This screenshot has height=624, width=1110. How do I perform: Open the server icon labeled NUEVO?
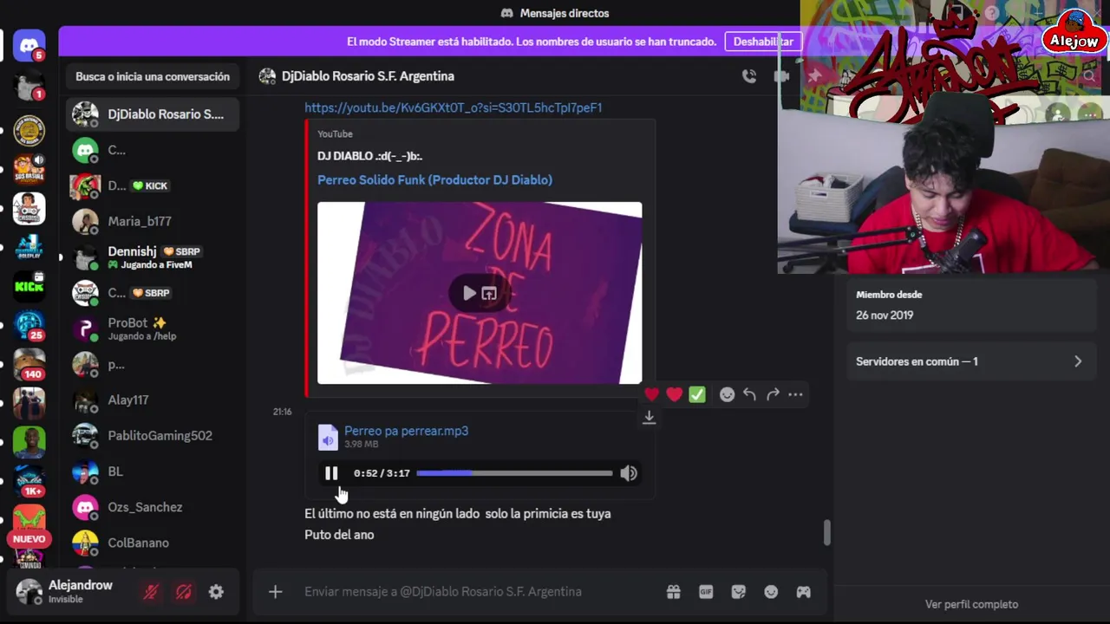[29, 524]
